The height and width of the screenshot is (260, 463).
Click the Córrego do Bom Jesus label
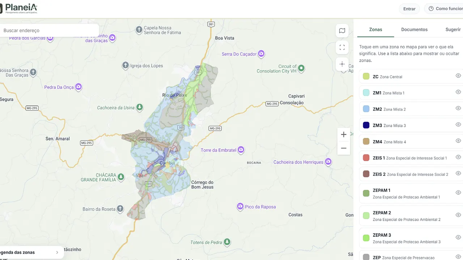point(202,185)
